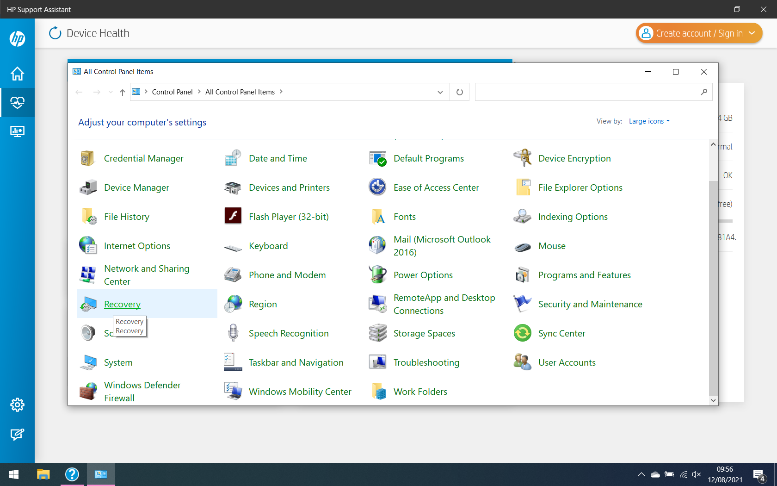The height and width of the screenshot is (486, 777).
Task: Open the Mouse settings icon
Action: pos(523,247)
